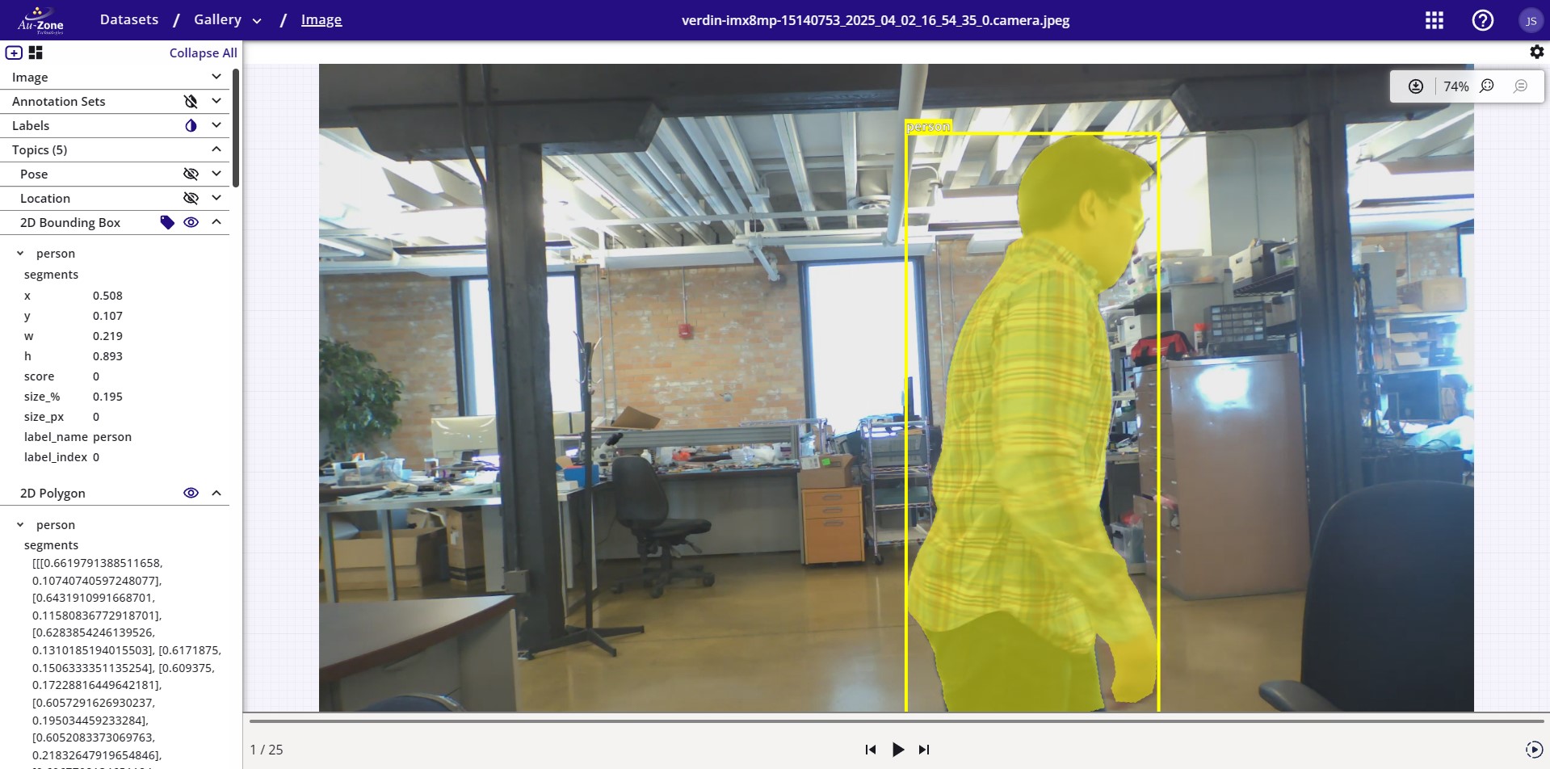The image size is (1550, 769).
Task: Collapse person under 2D Polygon
Action: pos(20,525)
